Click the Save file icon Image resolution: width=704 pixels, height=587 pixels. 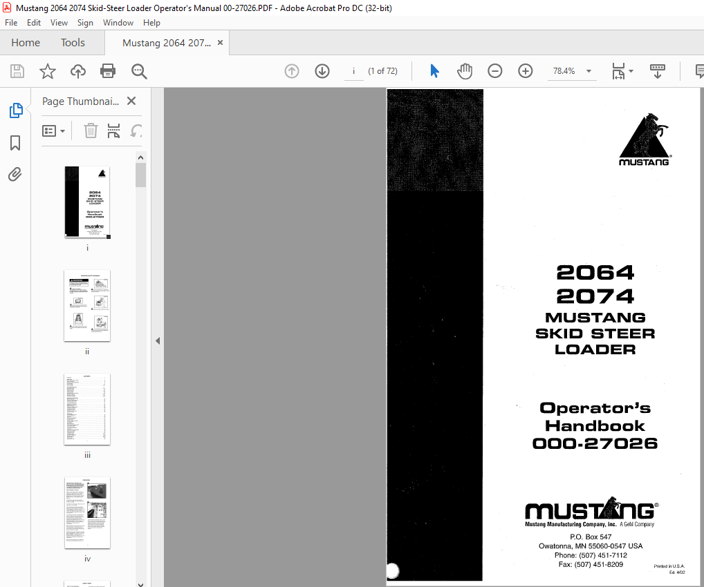pyautogui.click(x=17, y=71)
